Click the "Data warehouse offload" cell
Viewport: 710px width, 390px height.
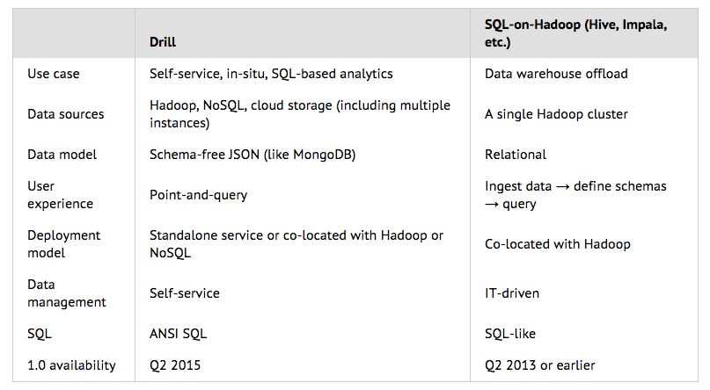click(x=556, y=74)
